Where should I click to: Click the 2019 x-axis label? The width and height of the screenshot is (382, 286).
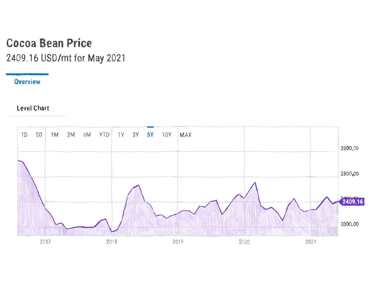(x=178, y=242)
